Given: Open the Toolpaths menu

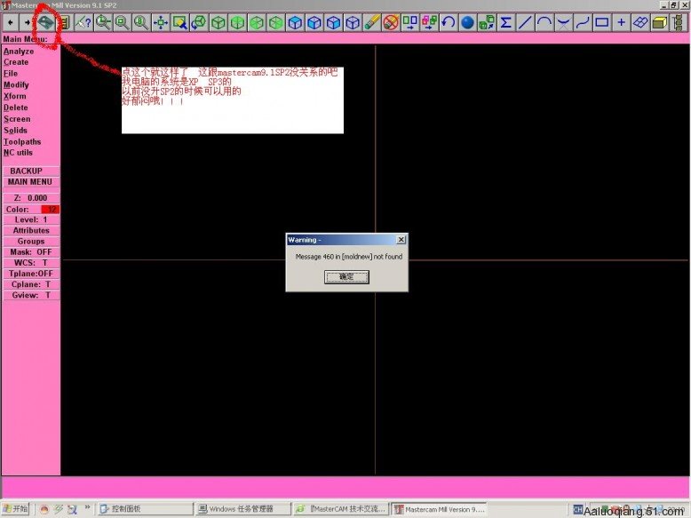Looking at the screenshot, I should tap(22, 142).
